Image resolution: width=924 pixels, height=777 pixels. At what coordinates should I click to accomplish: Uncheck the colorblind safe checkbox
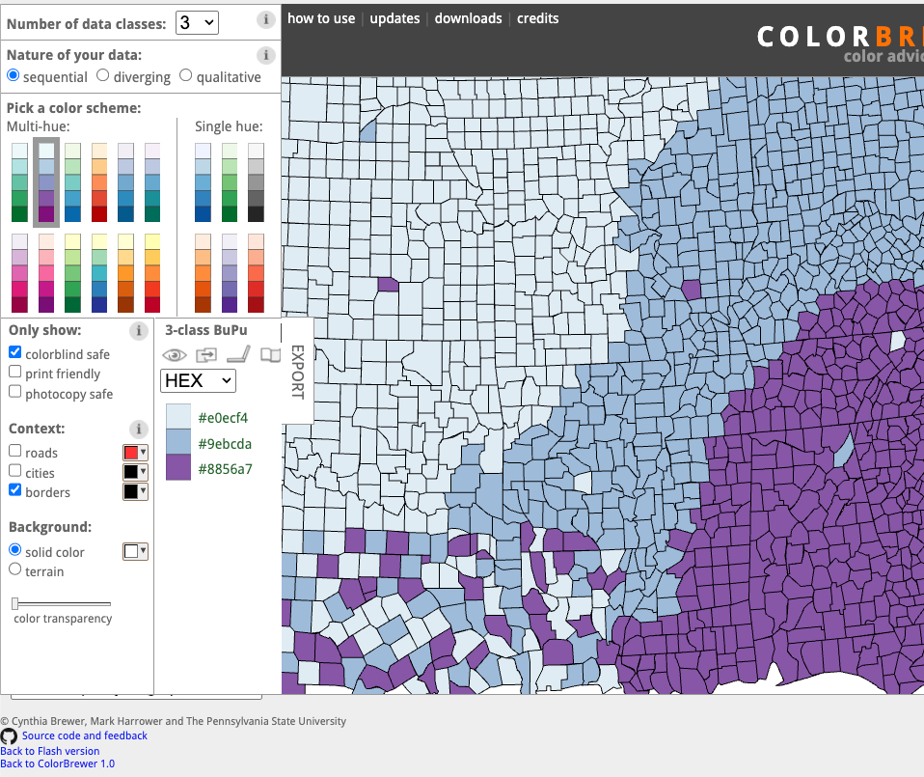(x=15, y=353)
